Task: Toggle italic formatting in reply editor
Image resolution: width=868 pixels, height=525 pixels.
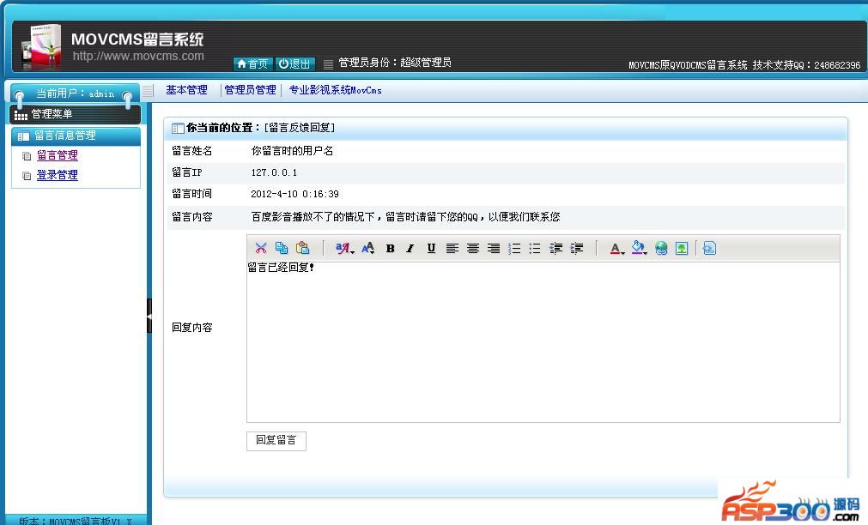Action: [x=410, y=249]
